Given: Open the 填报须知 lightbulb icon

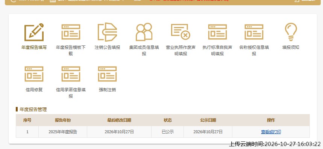Looking at the screenshot, I should coord(291,32).
